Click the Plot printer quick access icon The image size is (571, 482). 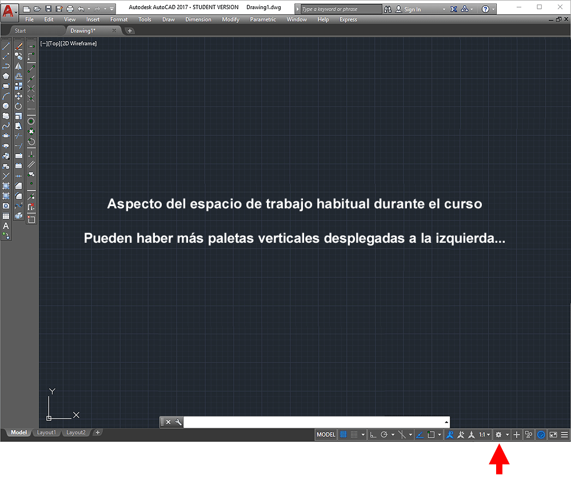point(70,9)
